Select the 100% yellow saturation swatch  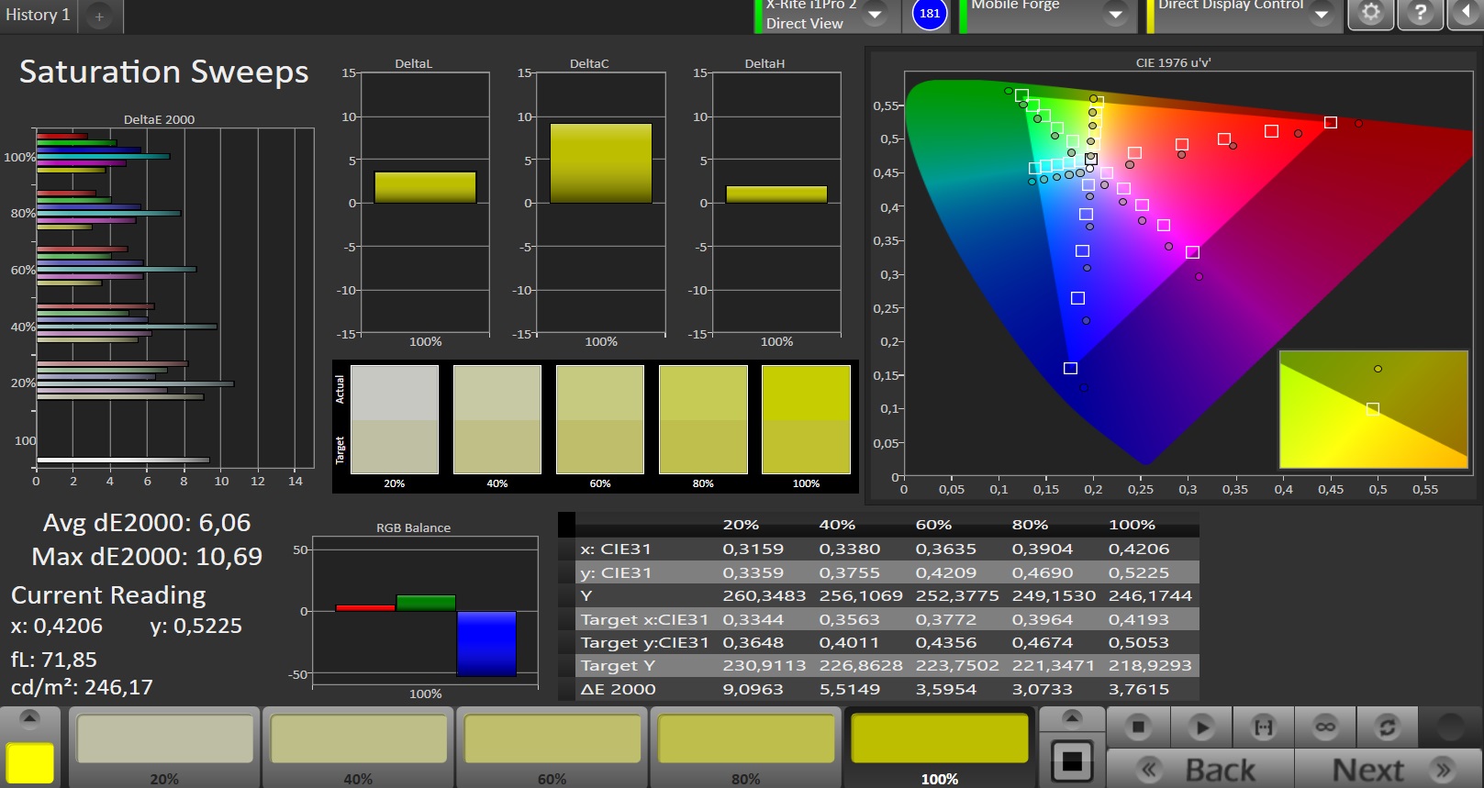coord(939,739)
